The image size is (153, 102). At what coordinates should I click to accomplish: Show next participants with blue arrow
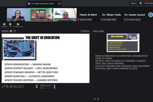[x=150, y=15]
